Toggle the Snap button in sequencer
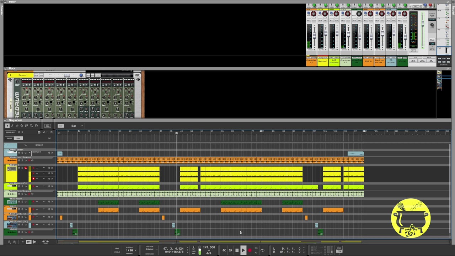The height and width of the screenshot is (256, 455). [x=60, y=126]
